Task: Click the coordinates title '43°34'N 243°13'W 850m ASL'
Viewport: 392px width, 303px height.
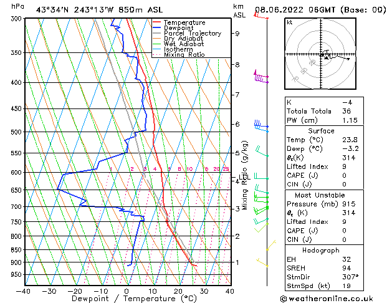Action: 99,10
